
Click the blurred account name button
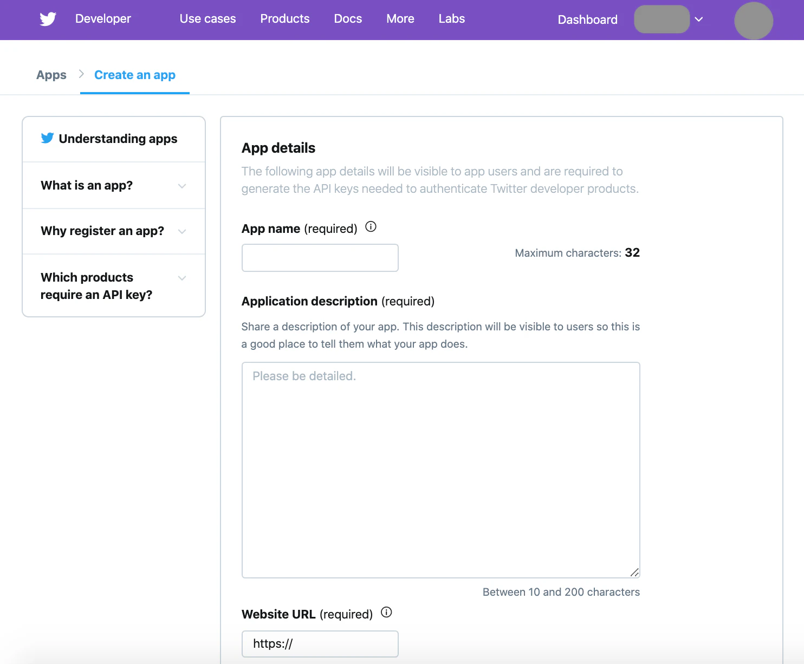[x=662, y=19]
